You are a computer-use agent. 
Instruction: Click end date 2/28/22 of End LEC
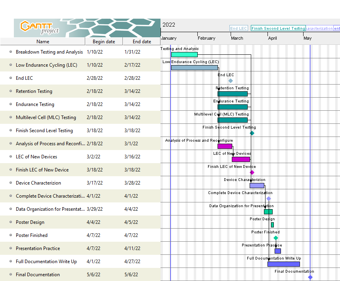click(132, 78)
